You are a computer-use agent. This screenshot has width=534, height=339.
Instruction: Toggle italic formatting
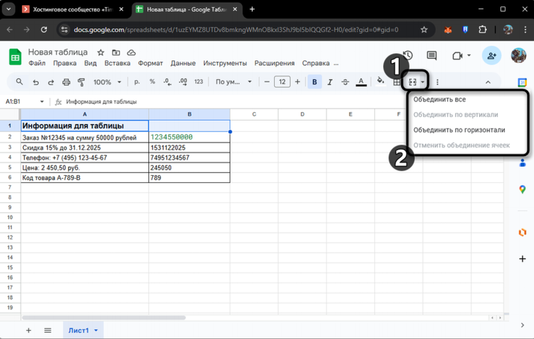click(x=330, y=82)
